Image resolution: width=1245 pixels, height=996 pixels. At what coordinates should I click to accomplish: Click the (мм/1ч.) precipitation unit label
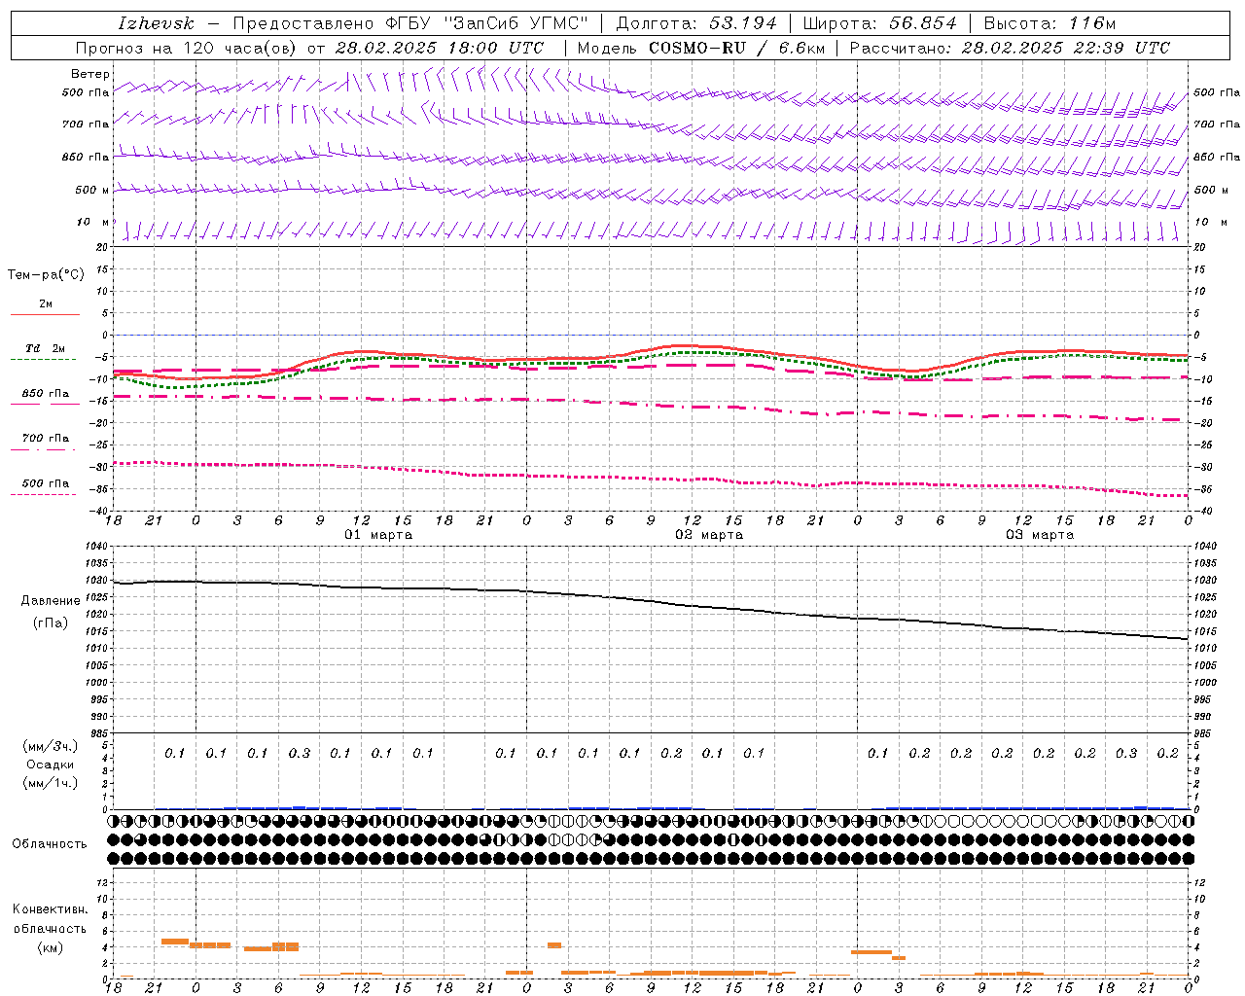[x=51, y=783]
